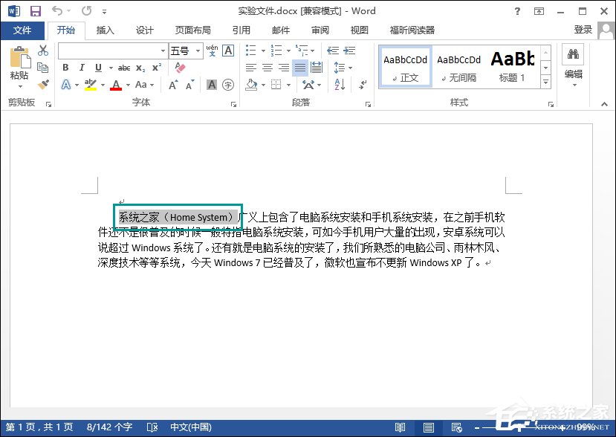This screenshot has height=437, width=616.
Task: Open the Phonetic Guide tool
Action: 213,51
